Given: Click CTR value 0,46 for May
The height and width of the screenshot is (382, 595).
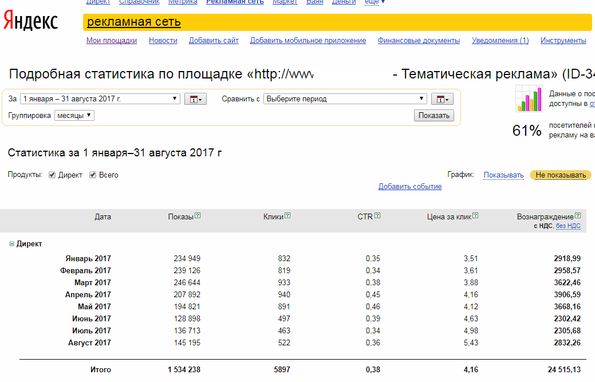Looking at the screenshot, I should pyautogui.click(x=373, y=307).
